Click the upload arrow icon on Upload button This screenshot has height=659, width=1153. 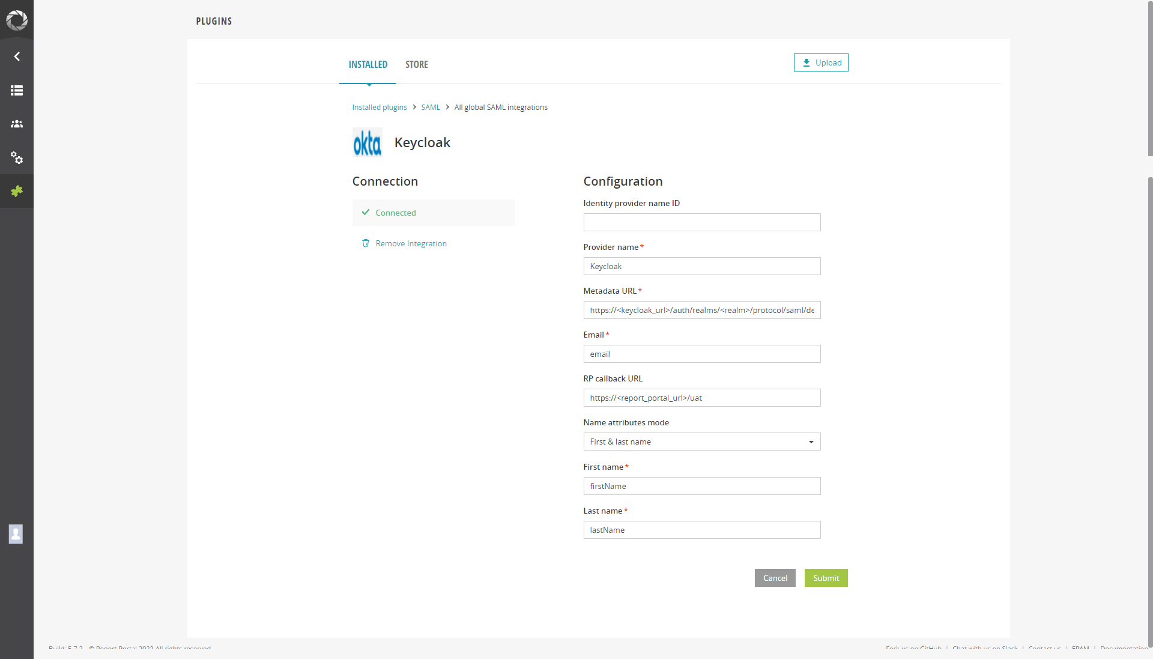[806, 62]
